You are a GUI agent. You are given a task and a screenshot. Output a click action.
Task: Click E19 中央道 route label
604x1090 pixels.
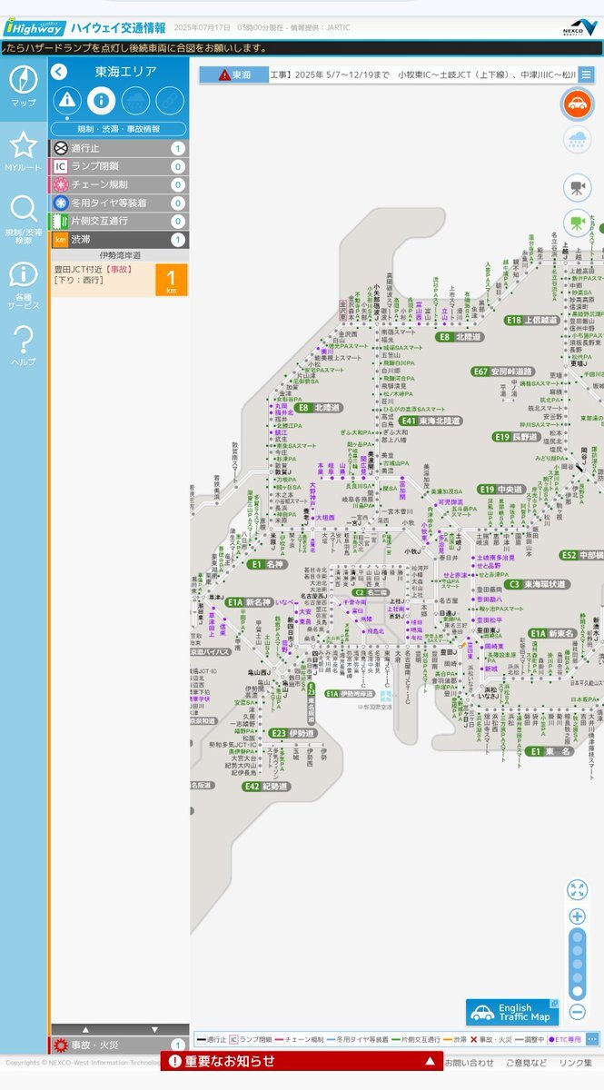(x=501, y=489)
